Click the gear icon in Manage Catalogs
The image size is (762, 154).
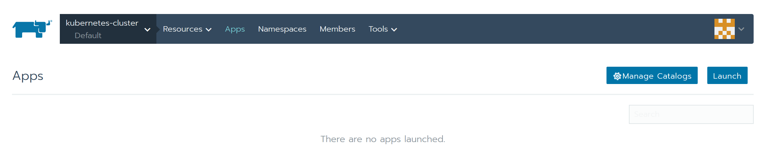(x=617, y=76)
